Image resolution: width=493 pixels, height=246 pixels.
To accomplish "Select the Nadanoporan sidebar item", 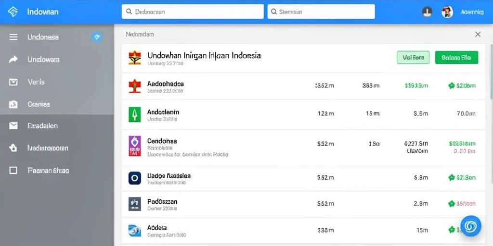I will pyautogui.click(x=57, y=148).
